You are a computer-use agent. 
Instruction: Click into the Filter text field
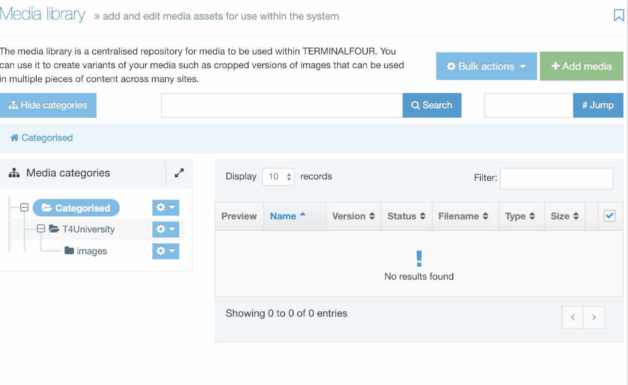point(556,178)
